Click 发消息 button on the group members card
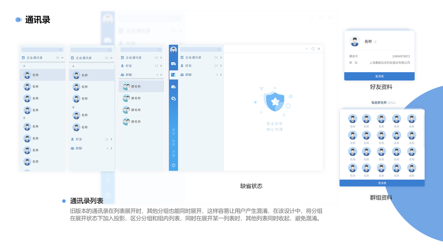Image resolution: width=443 pixels, height=249 pixels. (x=382, y=183)
